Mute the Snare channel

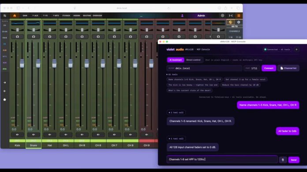(34, 135)
